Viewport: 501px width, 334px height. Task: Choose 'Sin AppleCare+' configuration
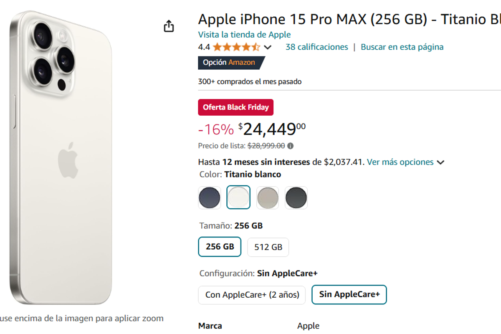349,295
